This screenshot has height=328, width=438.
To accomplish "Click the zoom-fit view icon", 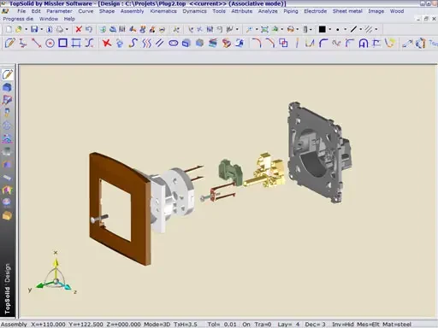I will click(x=264, y=29).
